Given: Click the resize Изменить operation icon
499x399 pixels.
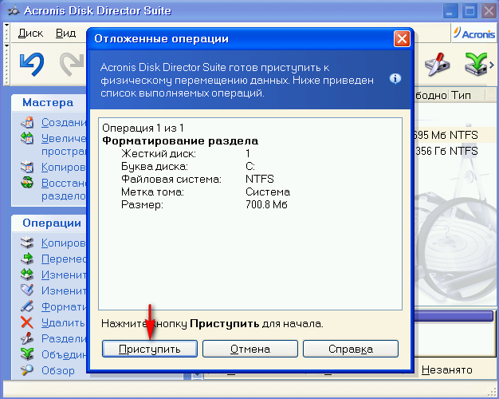Looking at the screenshot, I should (x=27, y=275).
